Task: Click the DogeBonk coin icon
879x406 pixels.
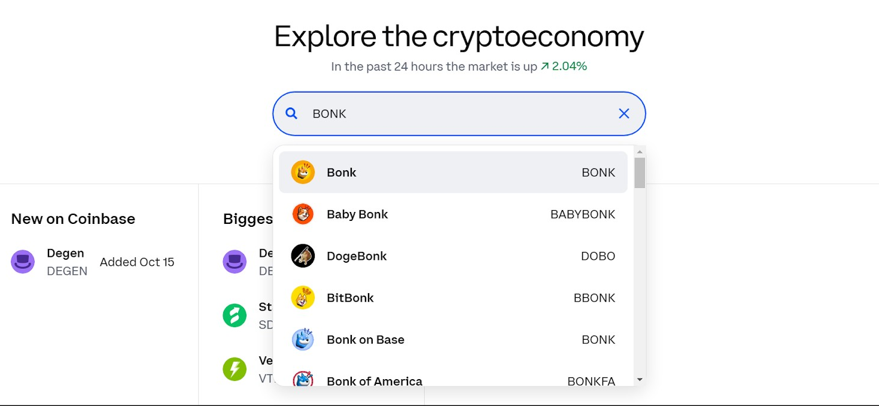Action: click(x=303, y=256)
